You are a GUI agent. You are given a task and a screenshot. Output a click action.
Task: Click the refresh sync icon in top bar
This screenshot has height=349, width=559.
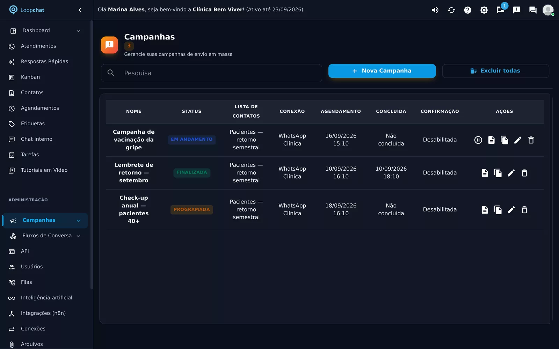451,10
